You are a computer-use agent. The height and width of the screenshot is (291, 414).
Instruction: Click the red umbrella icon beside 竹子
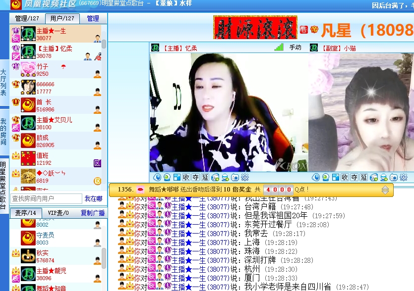[x=63, y=66]
